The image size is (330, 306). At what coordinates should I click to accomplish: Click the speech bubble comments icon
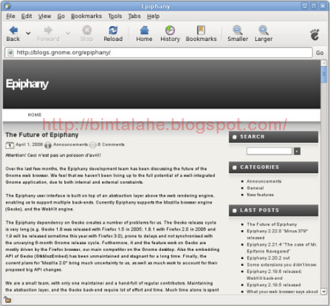[93, 145]
